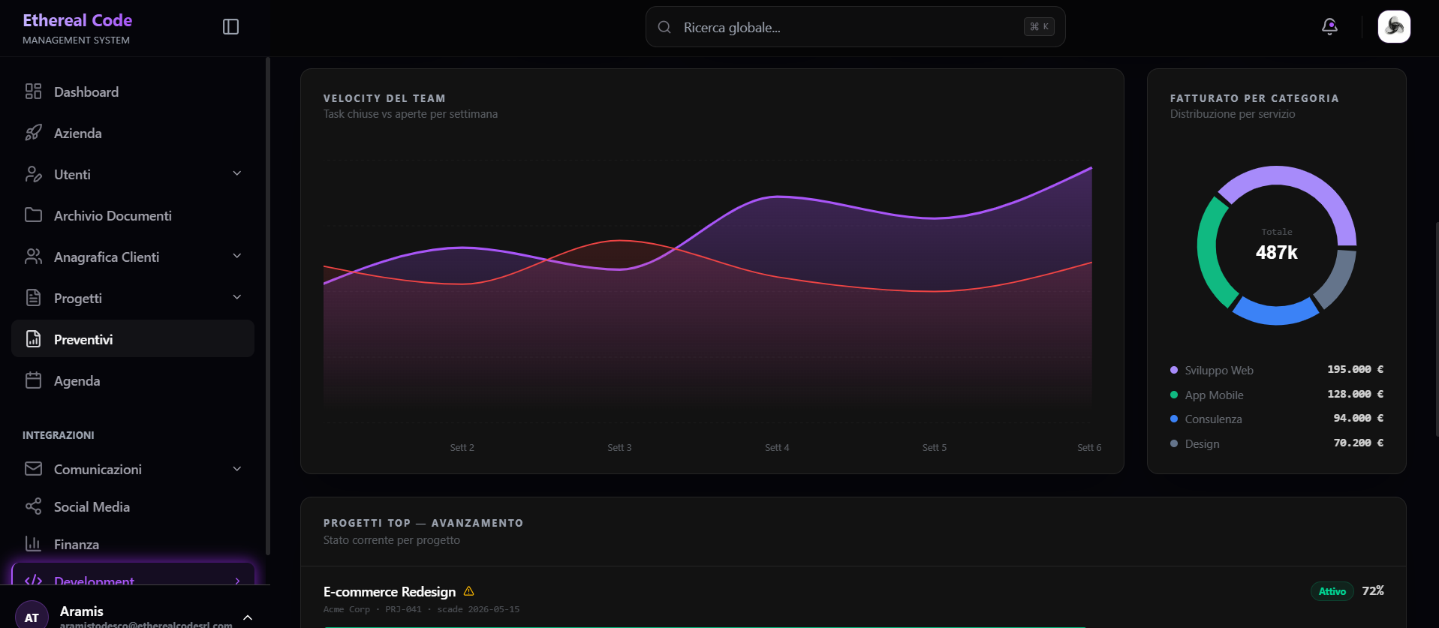Expand the Progetti submenu chevron
Image resolution: width=1439 pixels, height=628 pixels.
(237, 297)
